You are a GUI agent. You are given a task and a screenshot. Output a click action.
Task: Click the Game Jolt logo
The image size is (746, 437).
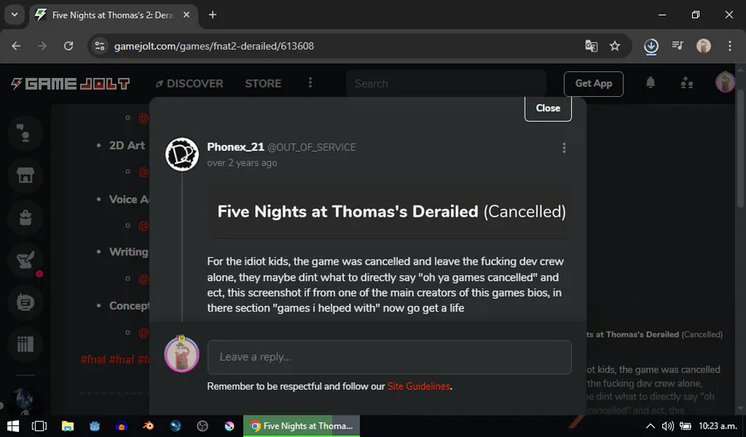pyautogui.click(x=70, y=84)
